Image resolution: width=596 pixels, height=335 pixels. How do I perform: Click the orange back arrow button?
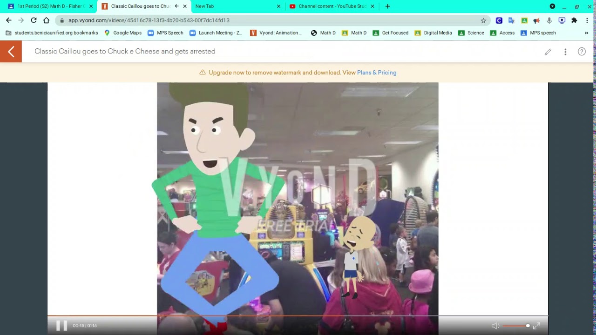[x=11, y=52]
